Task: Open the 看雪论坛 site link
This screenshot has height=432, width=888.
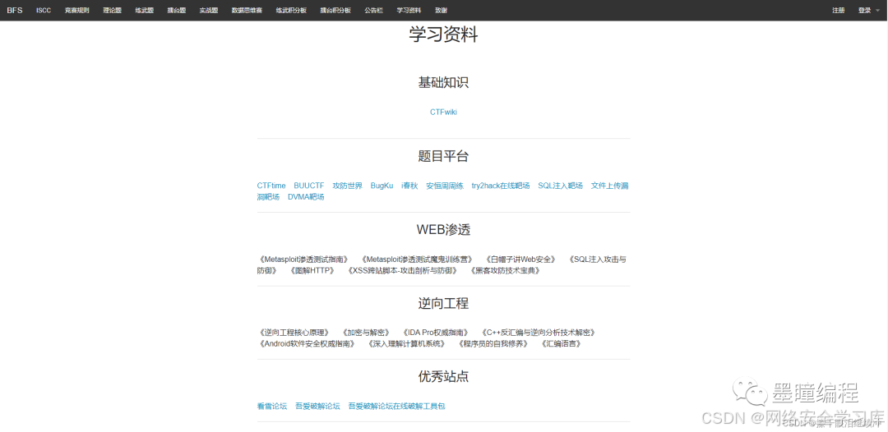Action: coord(272,406)
